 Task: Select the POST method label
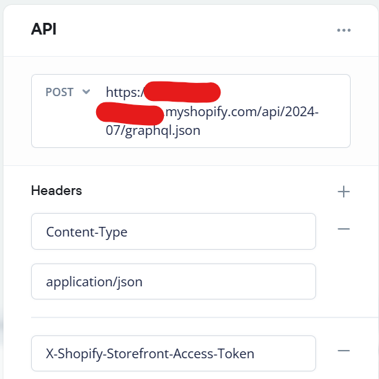click(59, 92)
